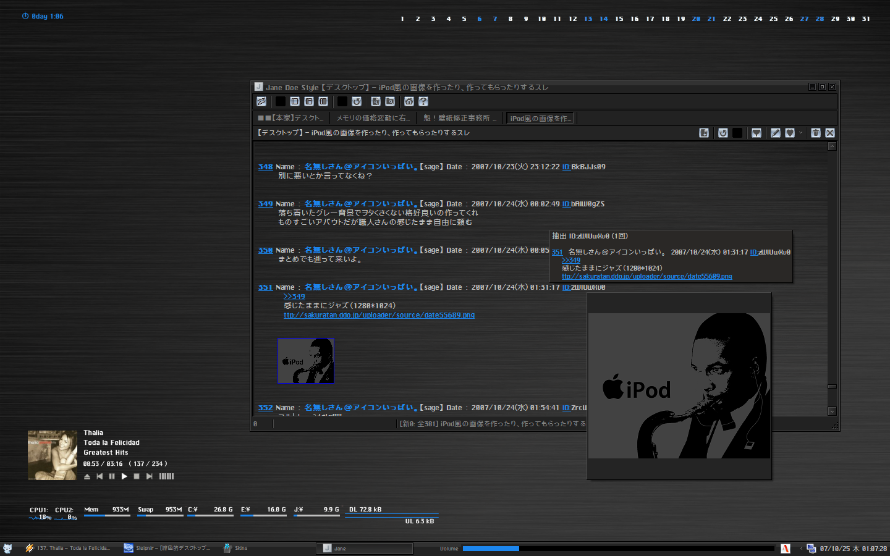
Task: Skip to previous track in music player
Action: (x=100, y=476)
